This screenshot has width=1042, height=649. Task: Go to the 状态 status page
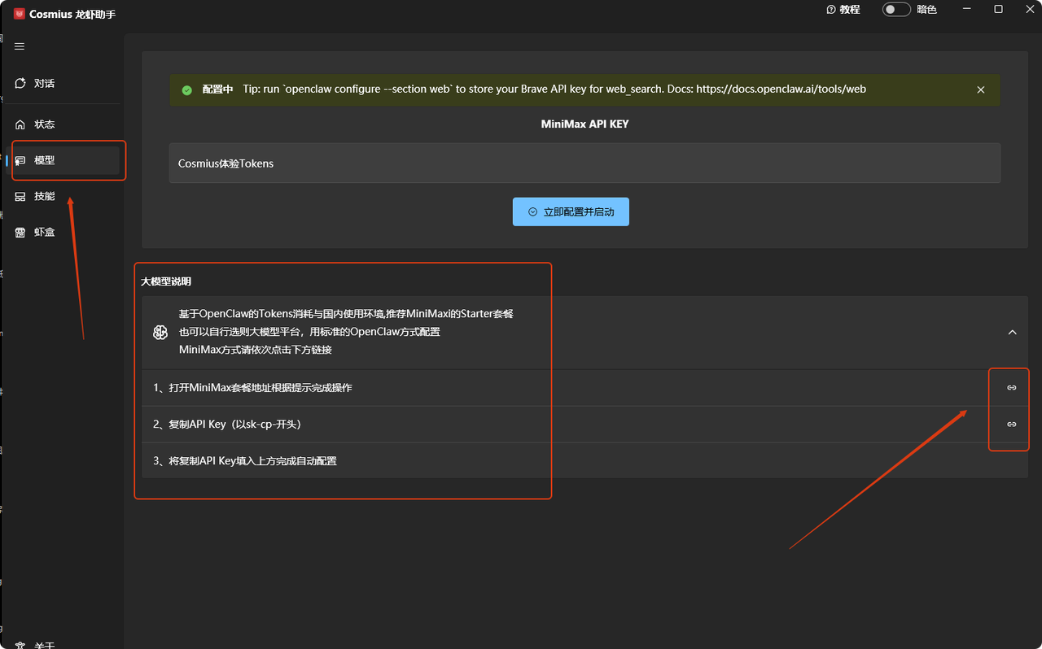(x=63, y=124)
